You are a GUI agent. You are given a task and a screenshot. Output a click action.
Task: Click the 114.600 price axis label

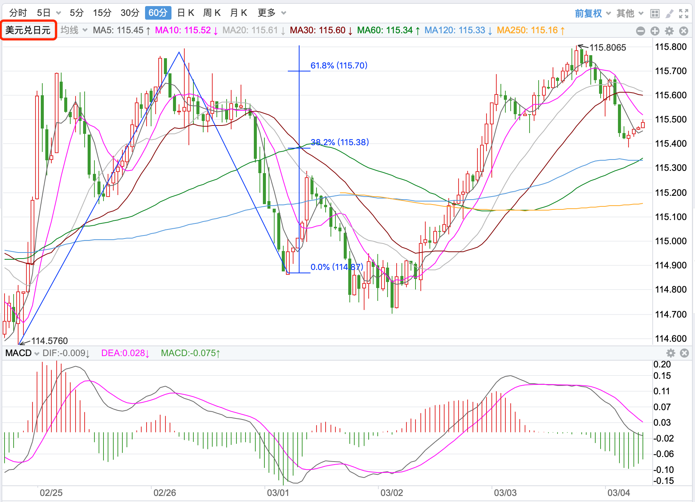[x=671, y=339]
